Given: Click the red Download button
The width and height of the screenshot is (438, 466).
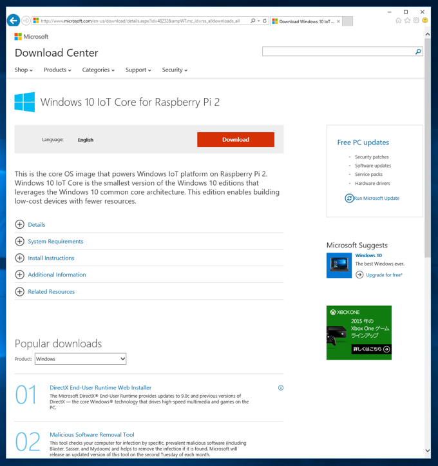Looking at the screenshot, I should [x=236, y=139].
